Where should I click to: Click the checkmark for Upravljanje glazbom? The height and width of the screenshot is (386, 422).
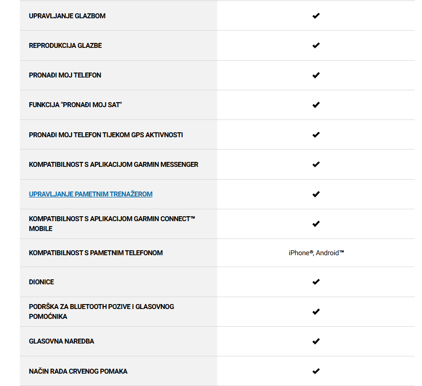pyautogui.click(x=316, y=16)
